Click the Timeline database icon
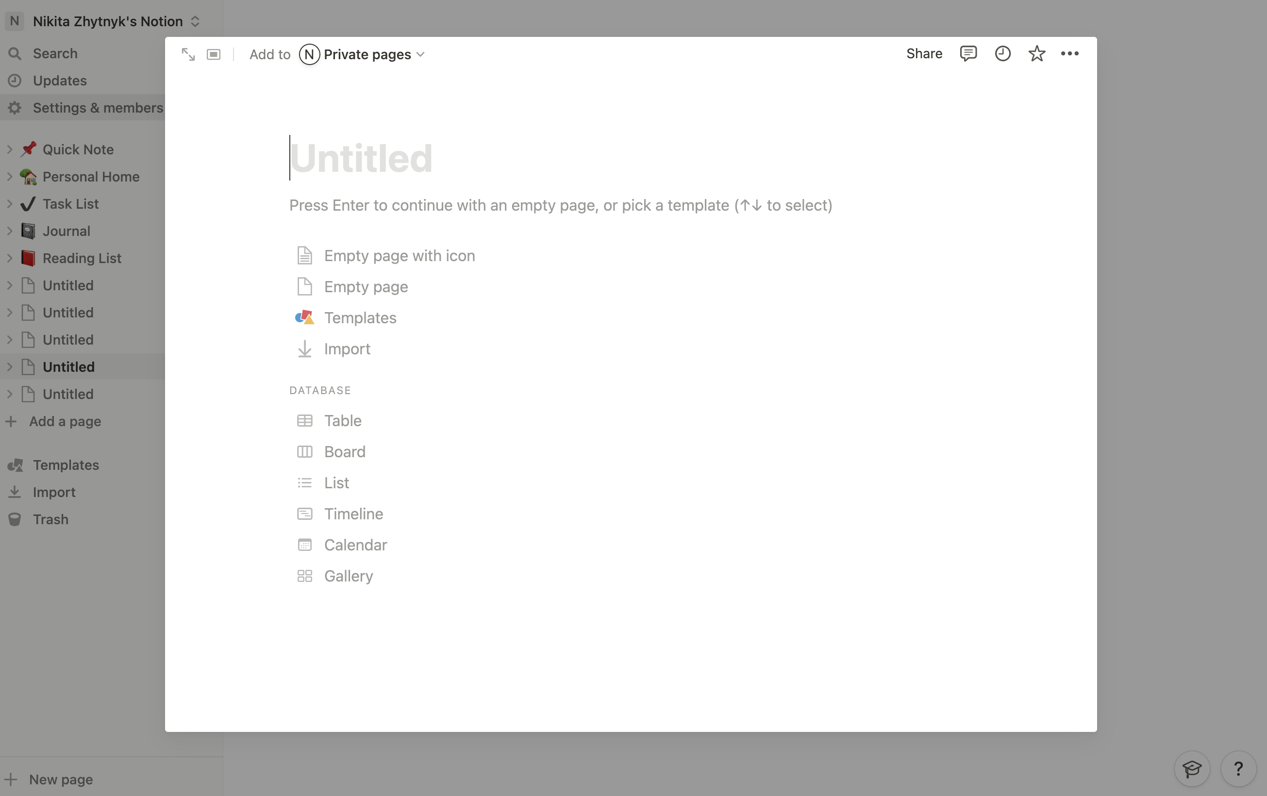 coord(305,514)
